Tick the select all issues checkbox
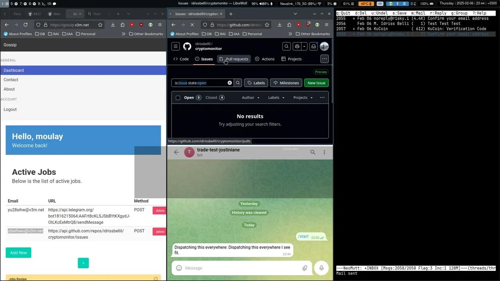The height and width of the screenshot is (281, 500). click(x=178, y=98)
